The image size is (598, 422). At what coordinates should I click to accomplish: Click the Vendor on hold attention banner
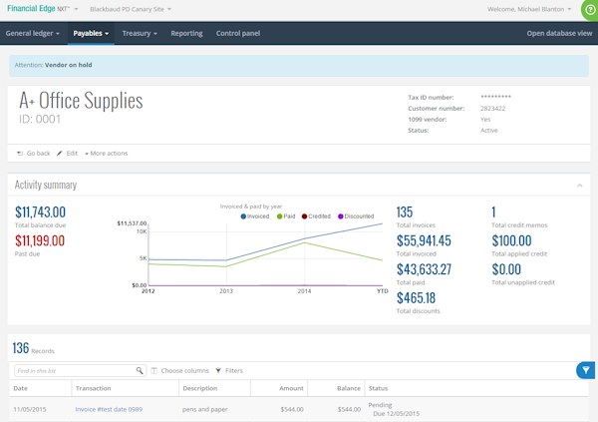coord(299,65)
